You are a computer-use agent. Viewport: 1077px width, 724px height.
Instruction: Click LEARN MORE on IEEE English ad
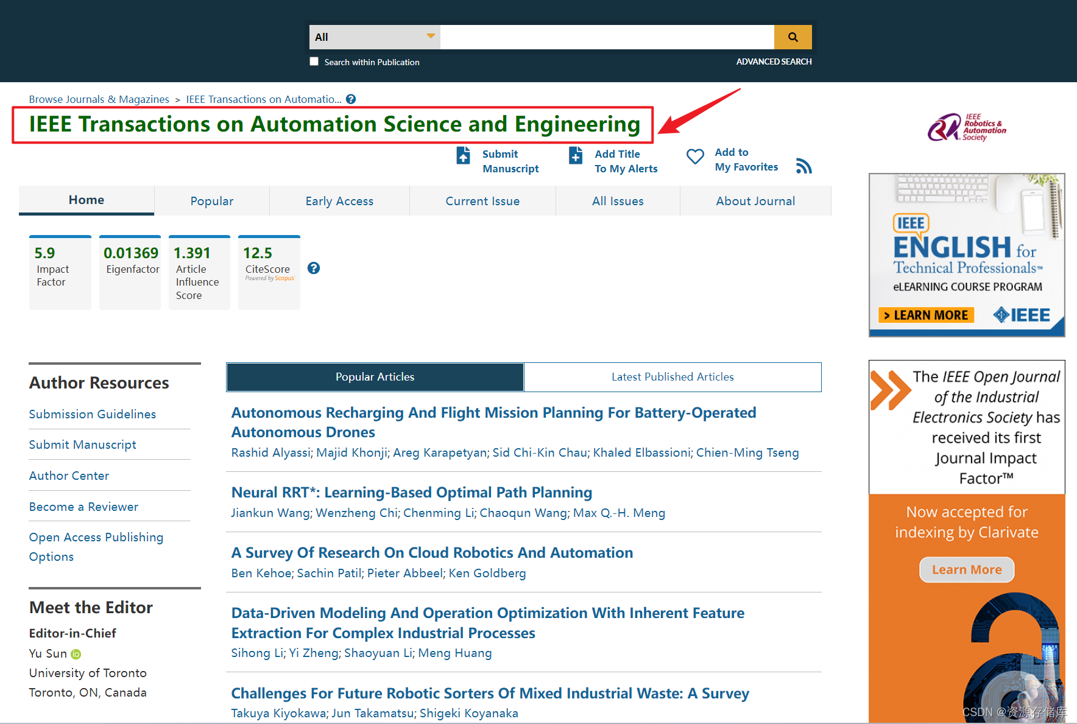pyautogui.click(x=926, y=315)
